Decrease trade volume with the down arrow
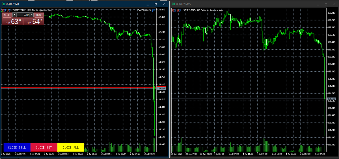Image resolution: width=339 pixels, height=159 pixels. pos(14,15)
